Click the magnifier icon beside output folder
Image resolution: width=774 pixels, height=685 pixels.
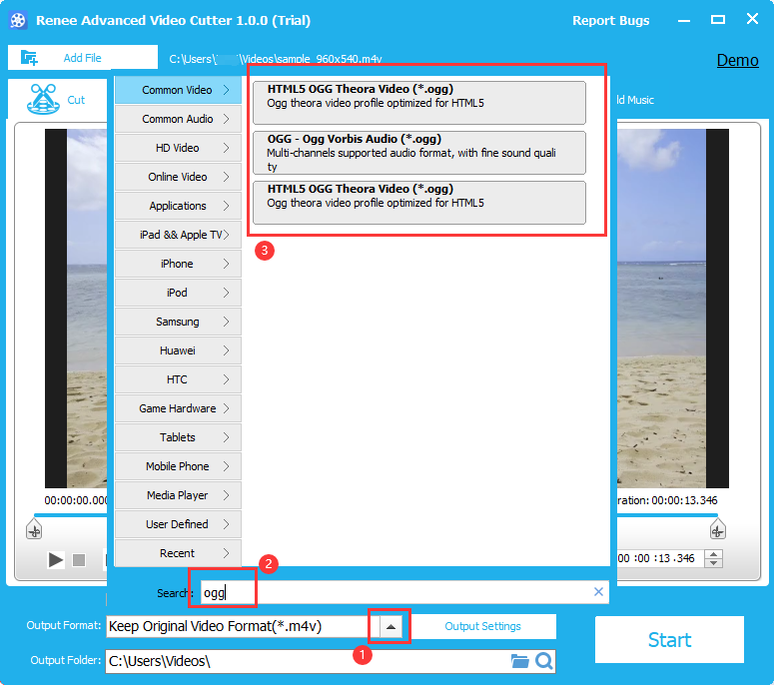point(543,661)
